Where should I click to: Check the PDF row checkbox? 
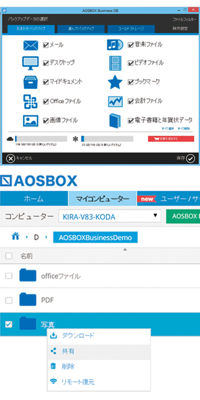pyautogui.click(x=9, y=300)
